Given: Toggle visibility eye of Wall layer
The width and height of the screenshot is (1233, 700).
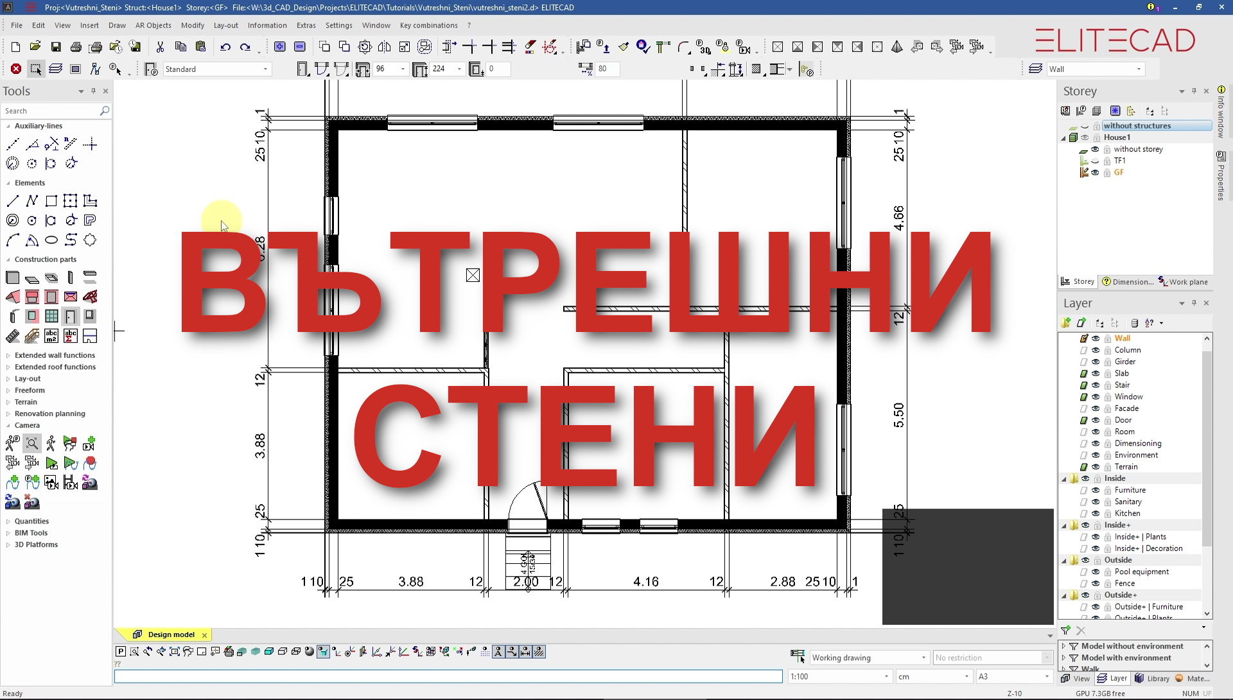Looking at the screenshot, I should coord(1096,338).
